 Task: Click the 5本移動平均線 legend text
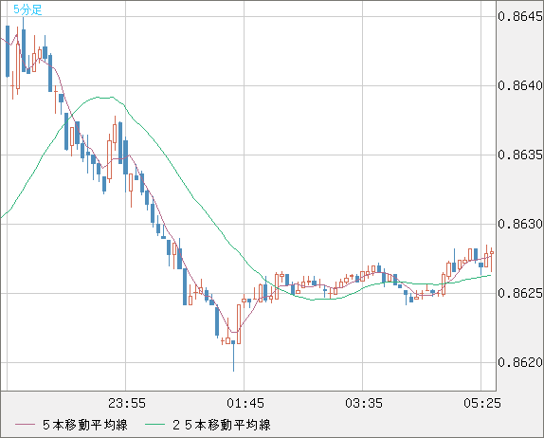point(85,425)
